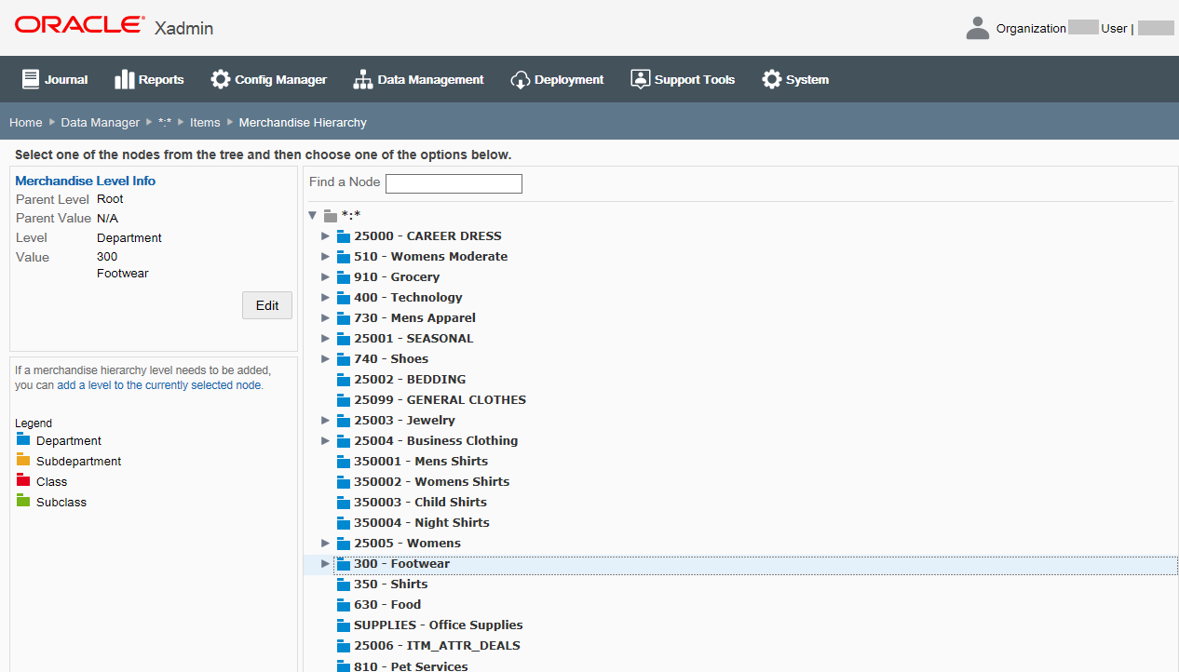Open the Data Management menu
1179x672 pixels.
pyautogui.click(x=419, y=79)
